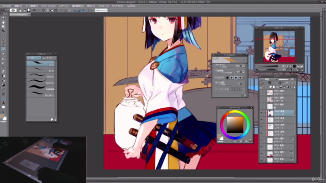The width and height of the screenshot is (326, 183).
Task: Open Tool Property panel menu icon
Action: 213,55
